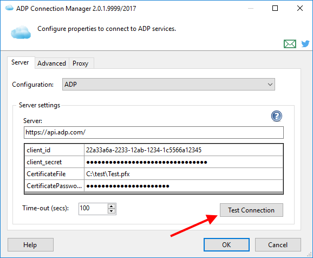Open the Advanced tab
Image resolution: width=313 pixels, height=258 pixels.
coord(51,63)
